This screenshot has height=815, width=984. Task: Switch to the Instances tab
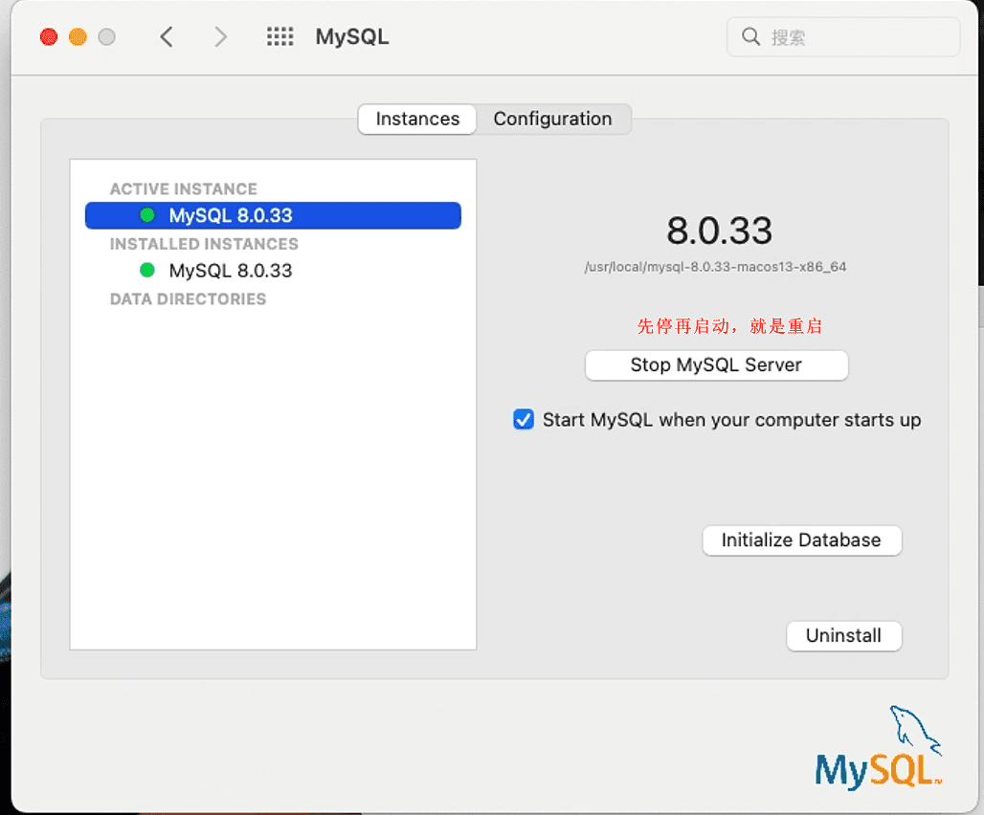(x=417, y=120)
